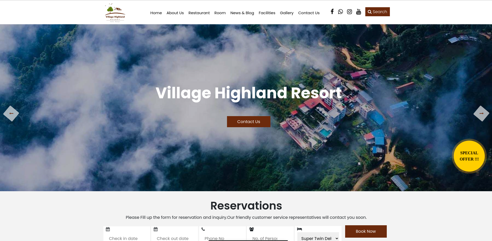Open the Room menu item
This screenshot has width=492, height=241.
220,13
